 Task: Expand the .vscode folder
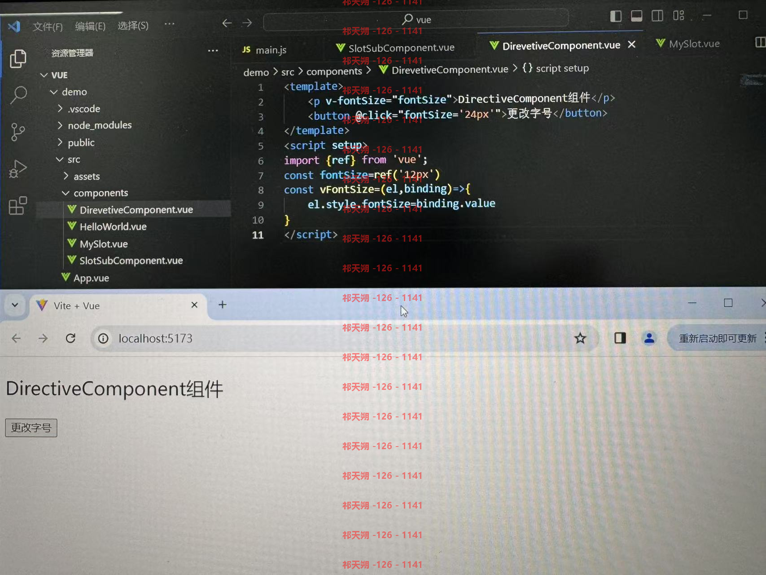tap(79, 109)
